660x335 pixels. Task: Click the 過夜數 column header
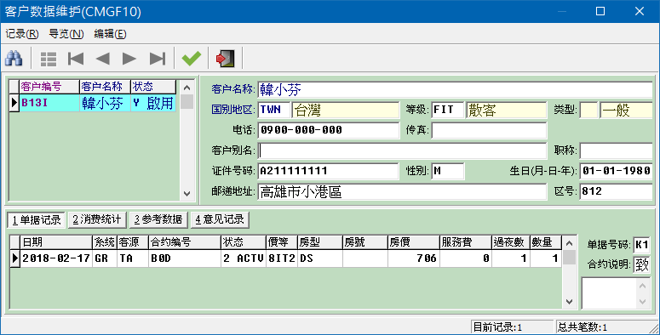(511, 242)
